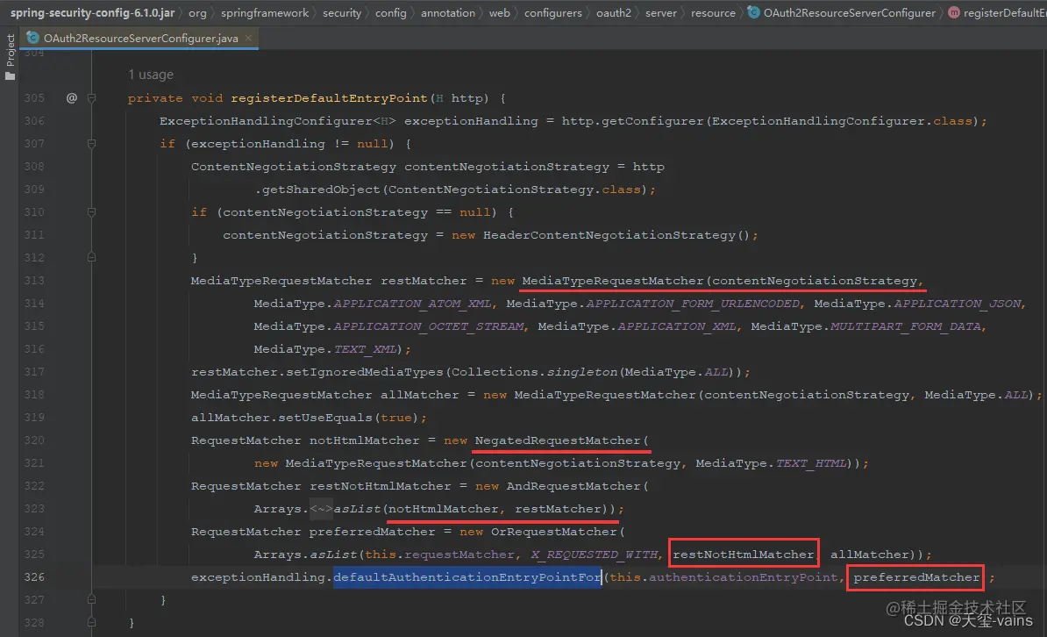Click TEXT_HTML constant on line 321
The image size is (1047, 637).
point(810,463)
